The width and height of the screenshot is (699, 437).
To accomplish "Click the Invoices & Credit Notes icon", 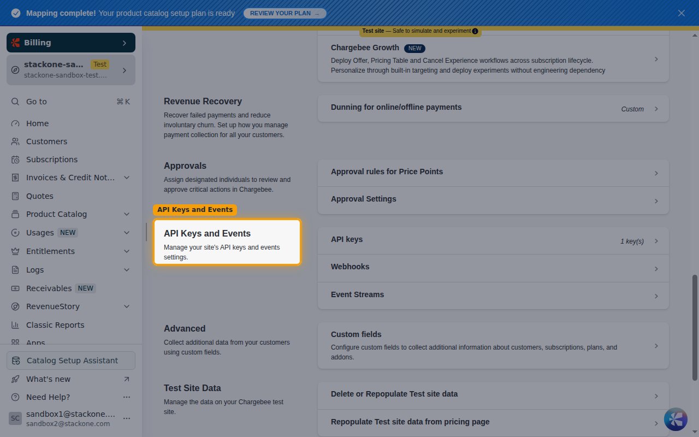I will coord(15,178).
